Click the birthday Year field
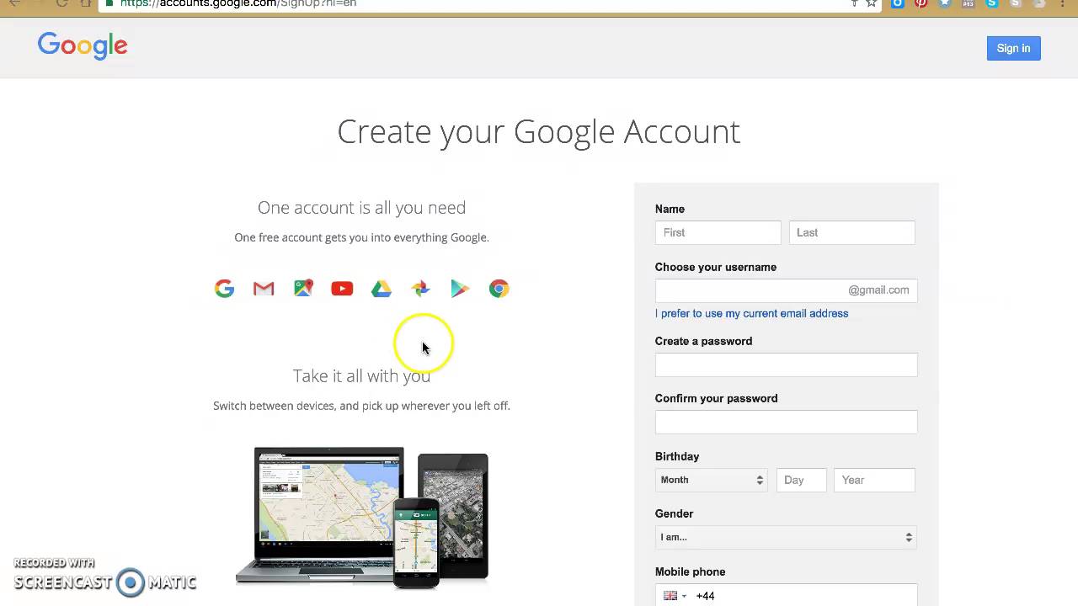Image resolution: width=1078 pixels, height=606 pixels. (x=874, y=480)
